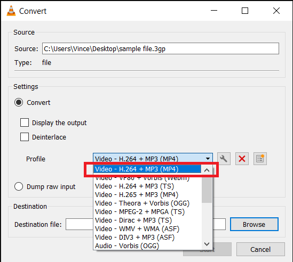Click the Browse button for destination

pyautogui.click(x=254, y=224)
